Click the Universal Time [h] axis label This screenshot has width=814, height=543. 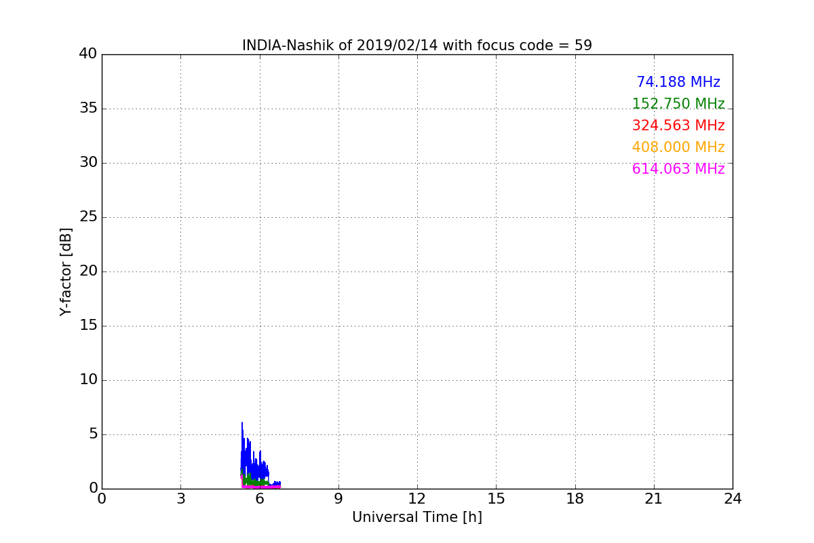[417, 517]
